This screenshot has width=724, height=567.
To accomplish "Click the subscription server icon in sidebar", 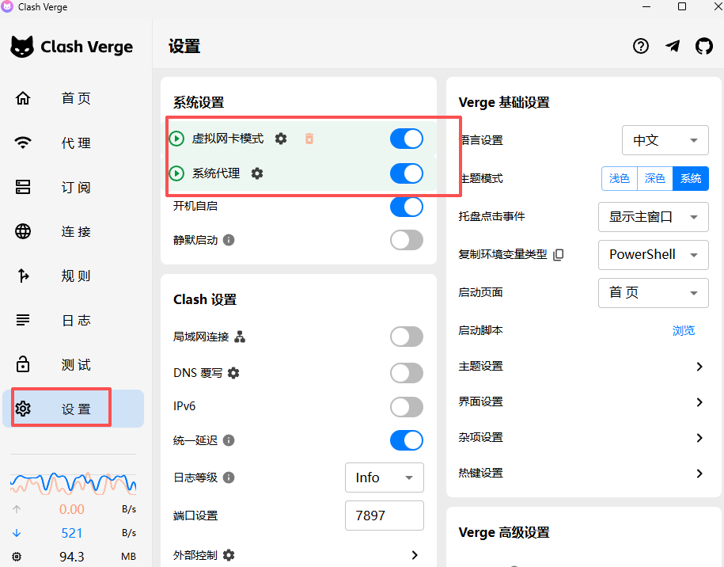I will tap(23, 187).
